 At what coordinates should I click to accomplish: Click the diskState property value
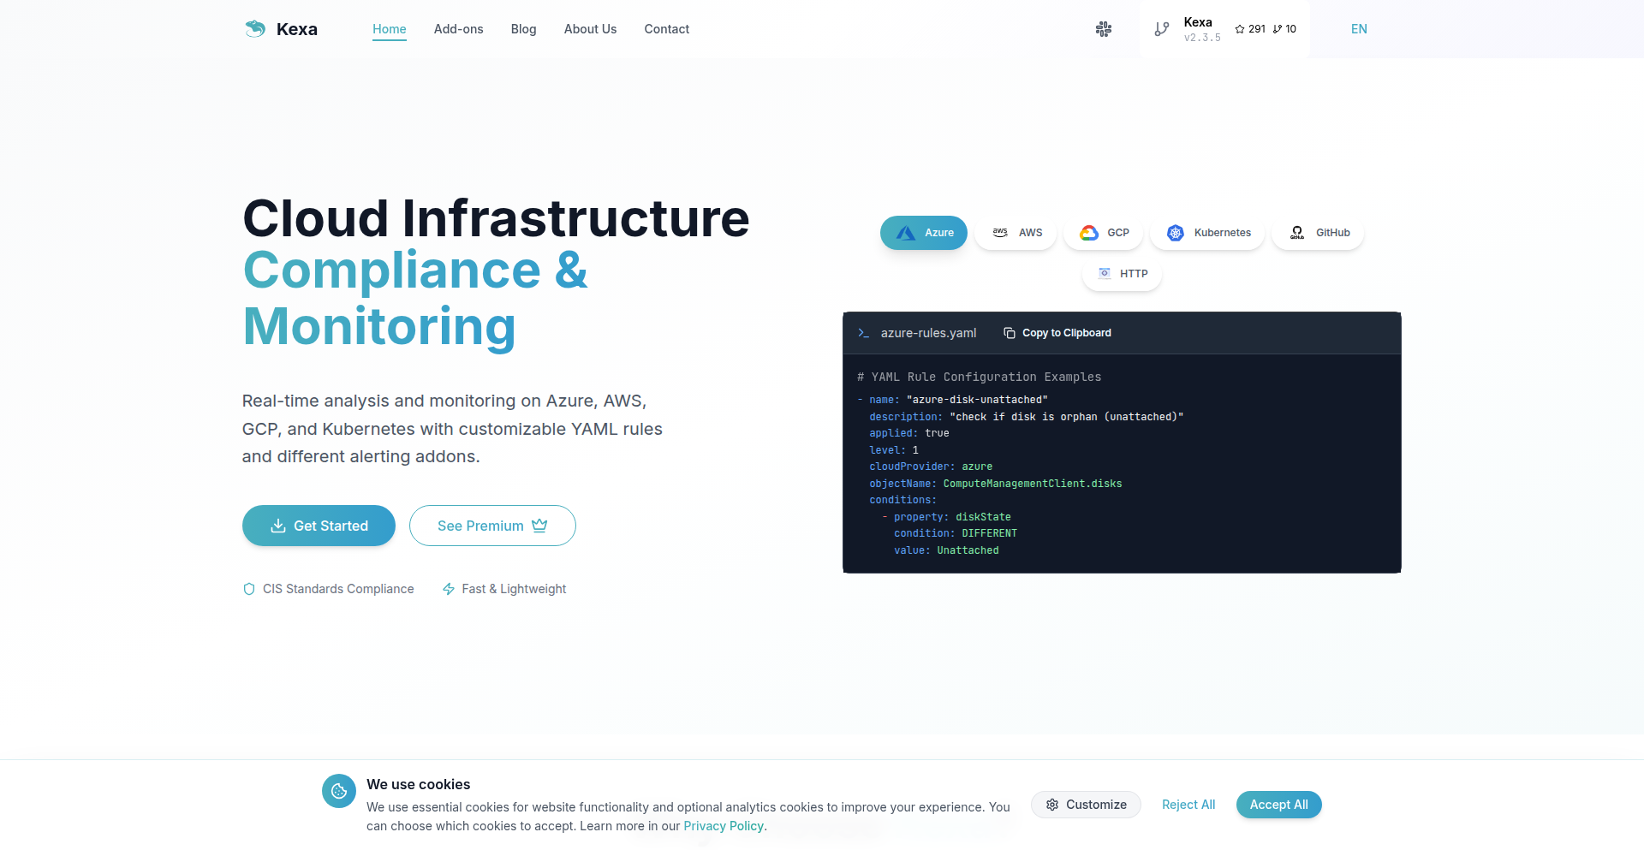click(x=983, y=517)
